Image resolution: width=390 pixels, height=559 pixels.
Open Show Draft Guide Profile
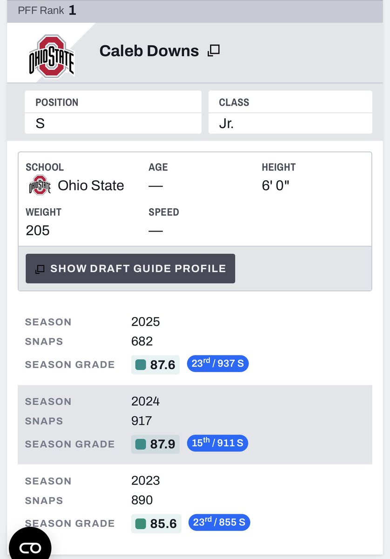point(130,269)
